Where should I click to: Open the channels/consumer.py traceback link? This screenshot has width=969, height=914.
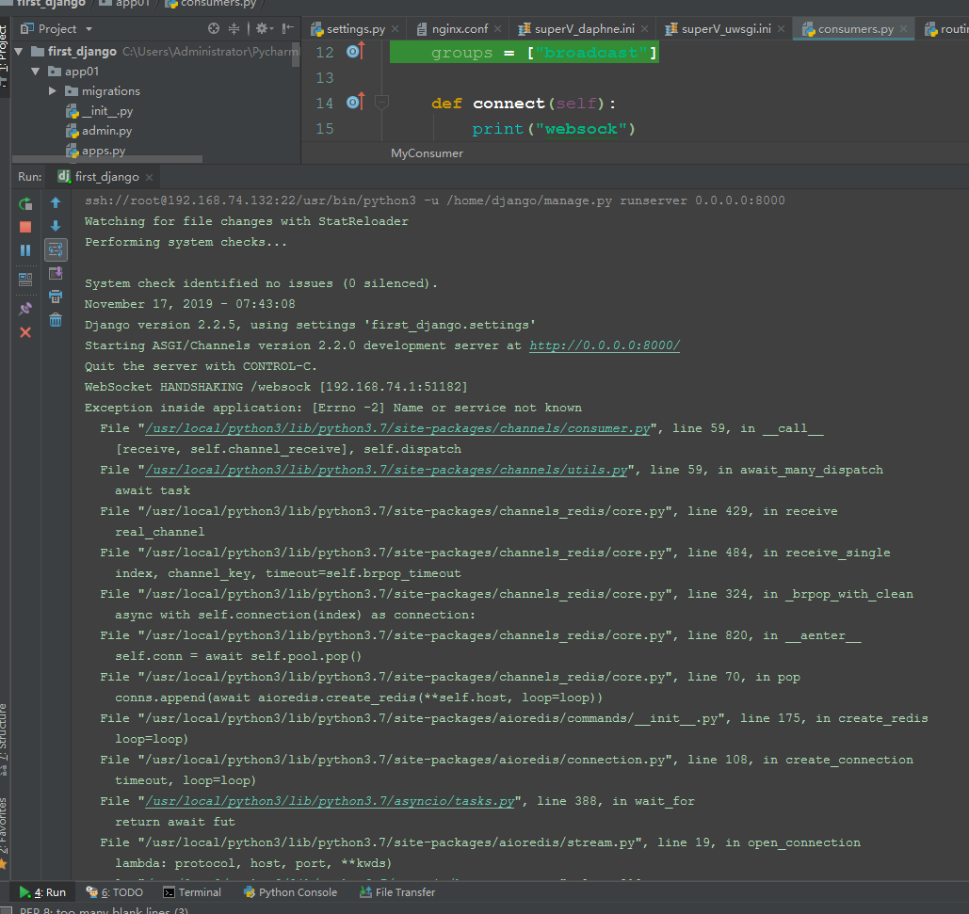(397, 428)
